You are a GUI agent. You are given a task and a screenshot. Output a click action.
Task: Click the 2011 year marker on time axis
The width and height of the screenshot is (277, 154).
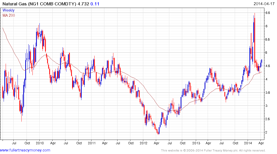[x=92, y=143]
